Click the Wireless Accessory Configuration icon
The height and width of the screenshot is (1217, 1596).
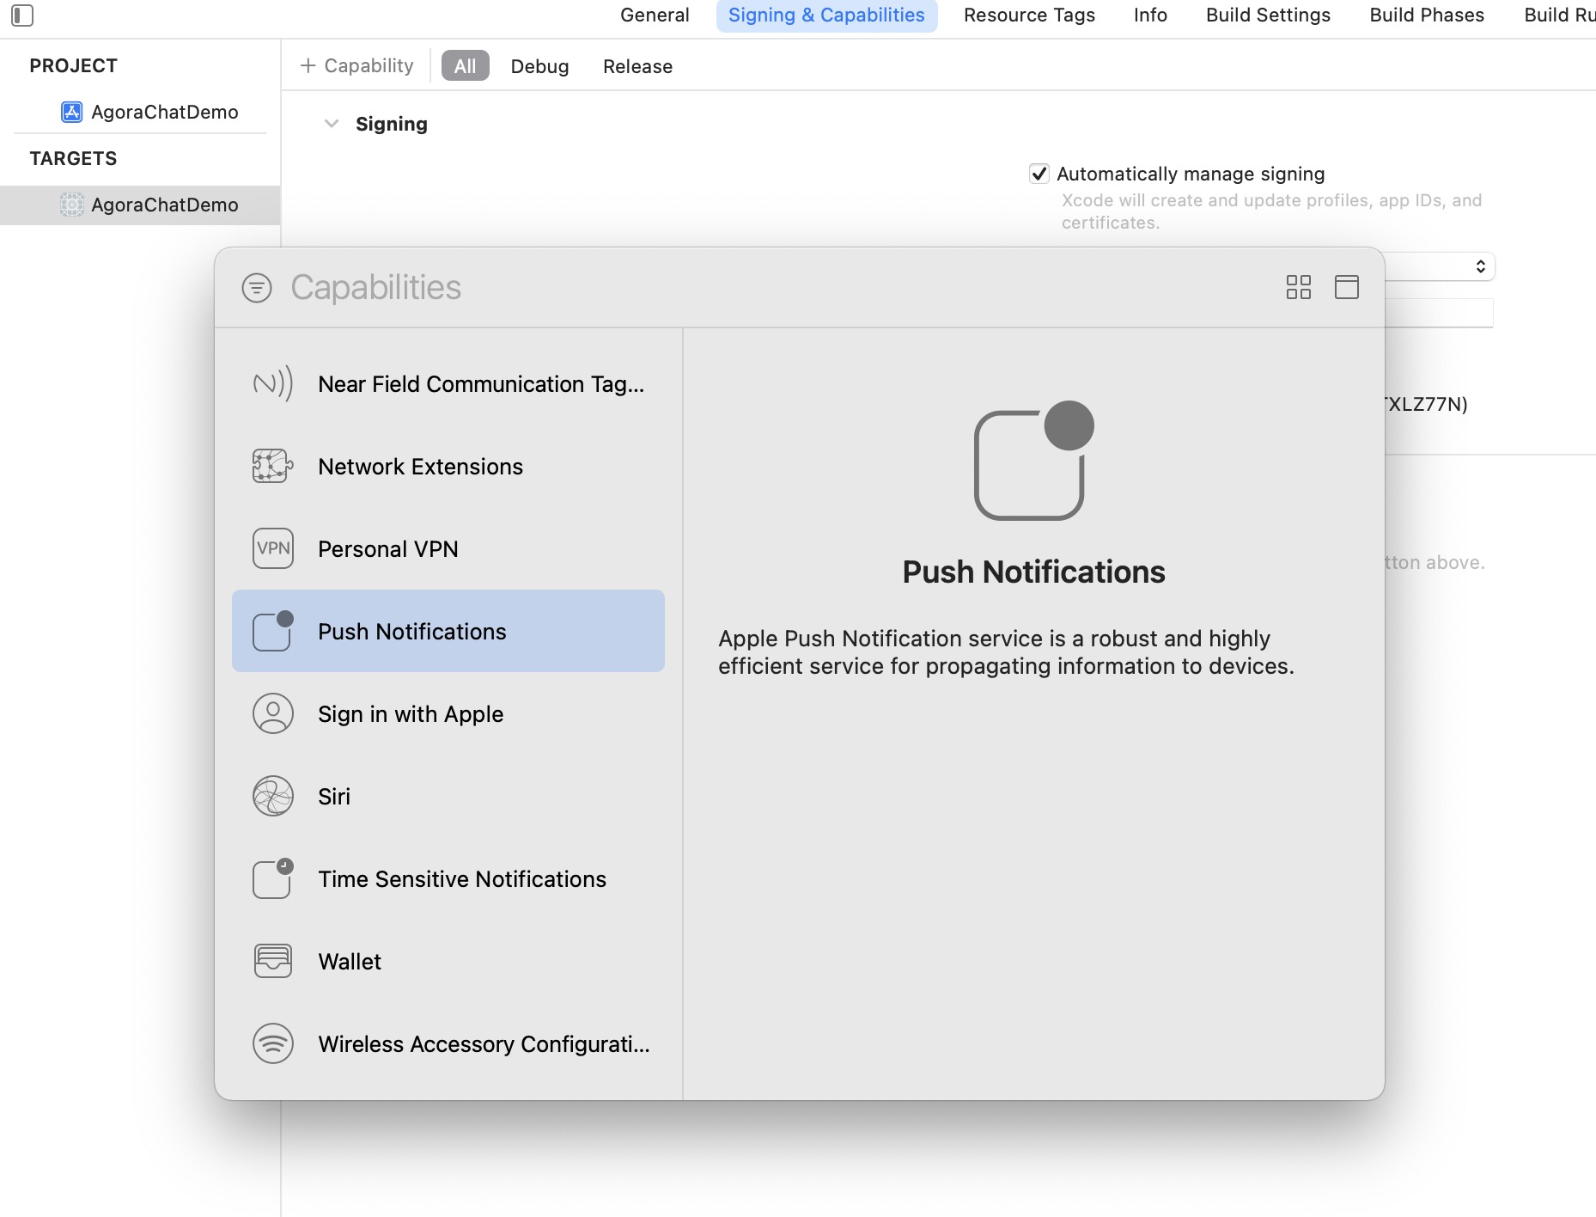pyautogui.click(x=273, y=1043)
